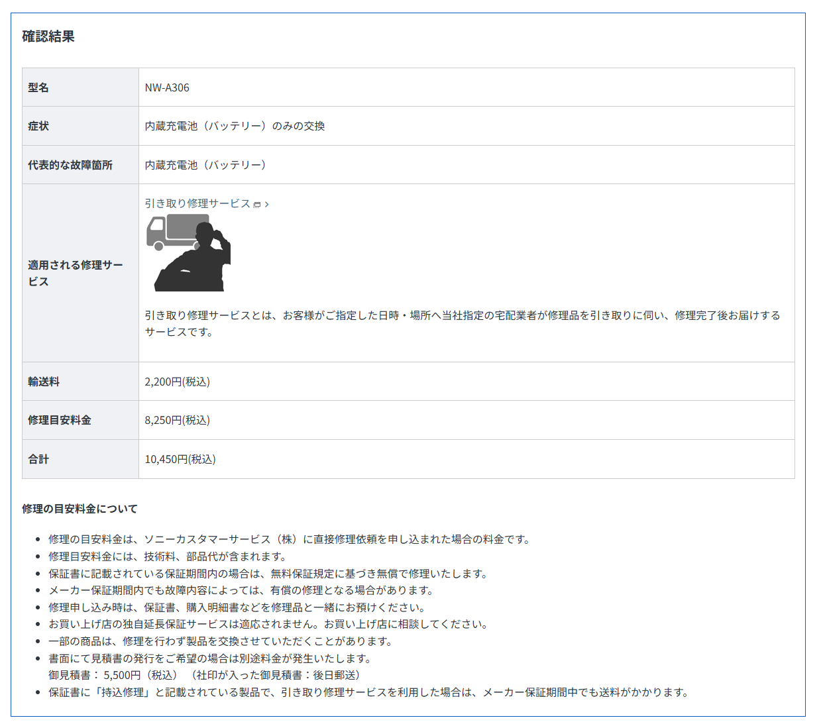Click the 合計 row label

[38, 459]
